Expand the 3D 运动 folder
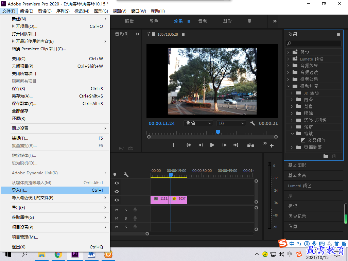 pos(292,93)
